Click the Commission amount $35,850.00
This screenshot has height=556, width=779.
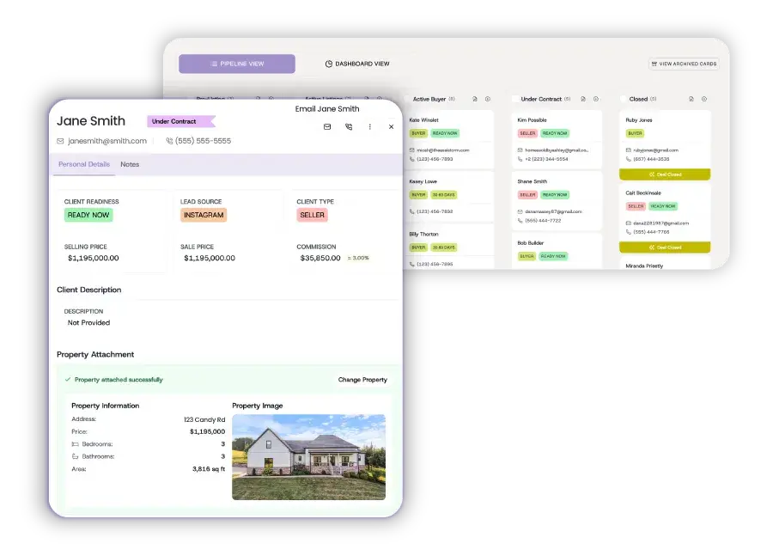(320, 258)
